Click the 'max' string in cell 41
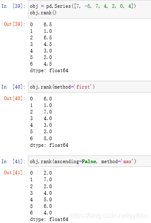The height and width of the screenshot is (223, 151). coord(127,162)
